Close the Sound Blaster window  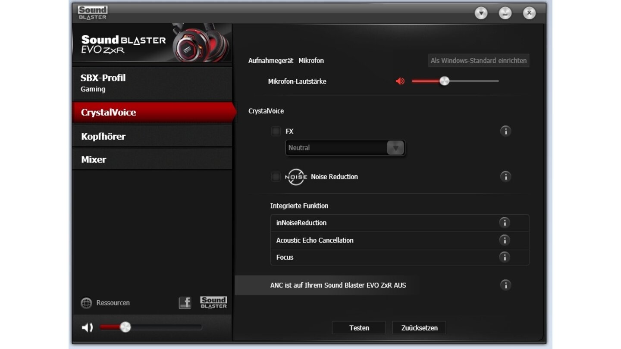tap(529, 13)
